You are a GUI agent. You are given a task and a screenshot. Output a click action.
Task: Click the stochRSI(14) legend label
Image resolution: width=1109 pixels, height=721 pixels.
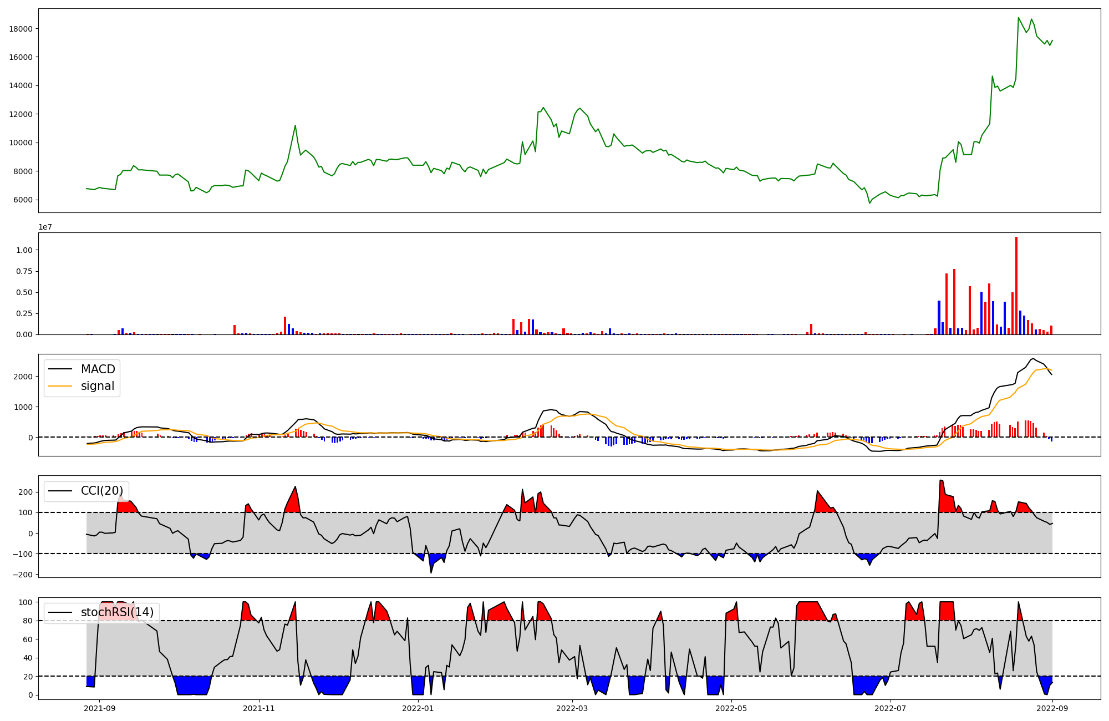[x=117, y=612]
